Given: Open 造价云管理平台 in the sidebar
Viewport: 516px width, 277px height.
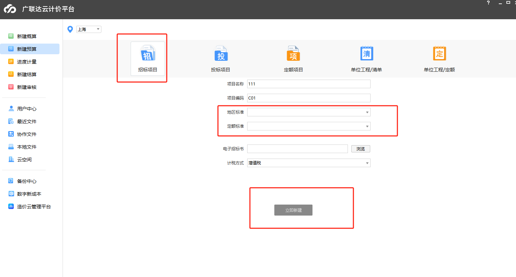Looking at the screenshot, I should coord(34,207).
